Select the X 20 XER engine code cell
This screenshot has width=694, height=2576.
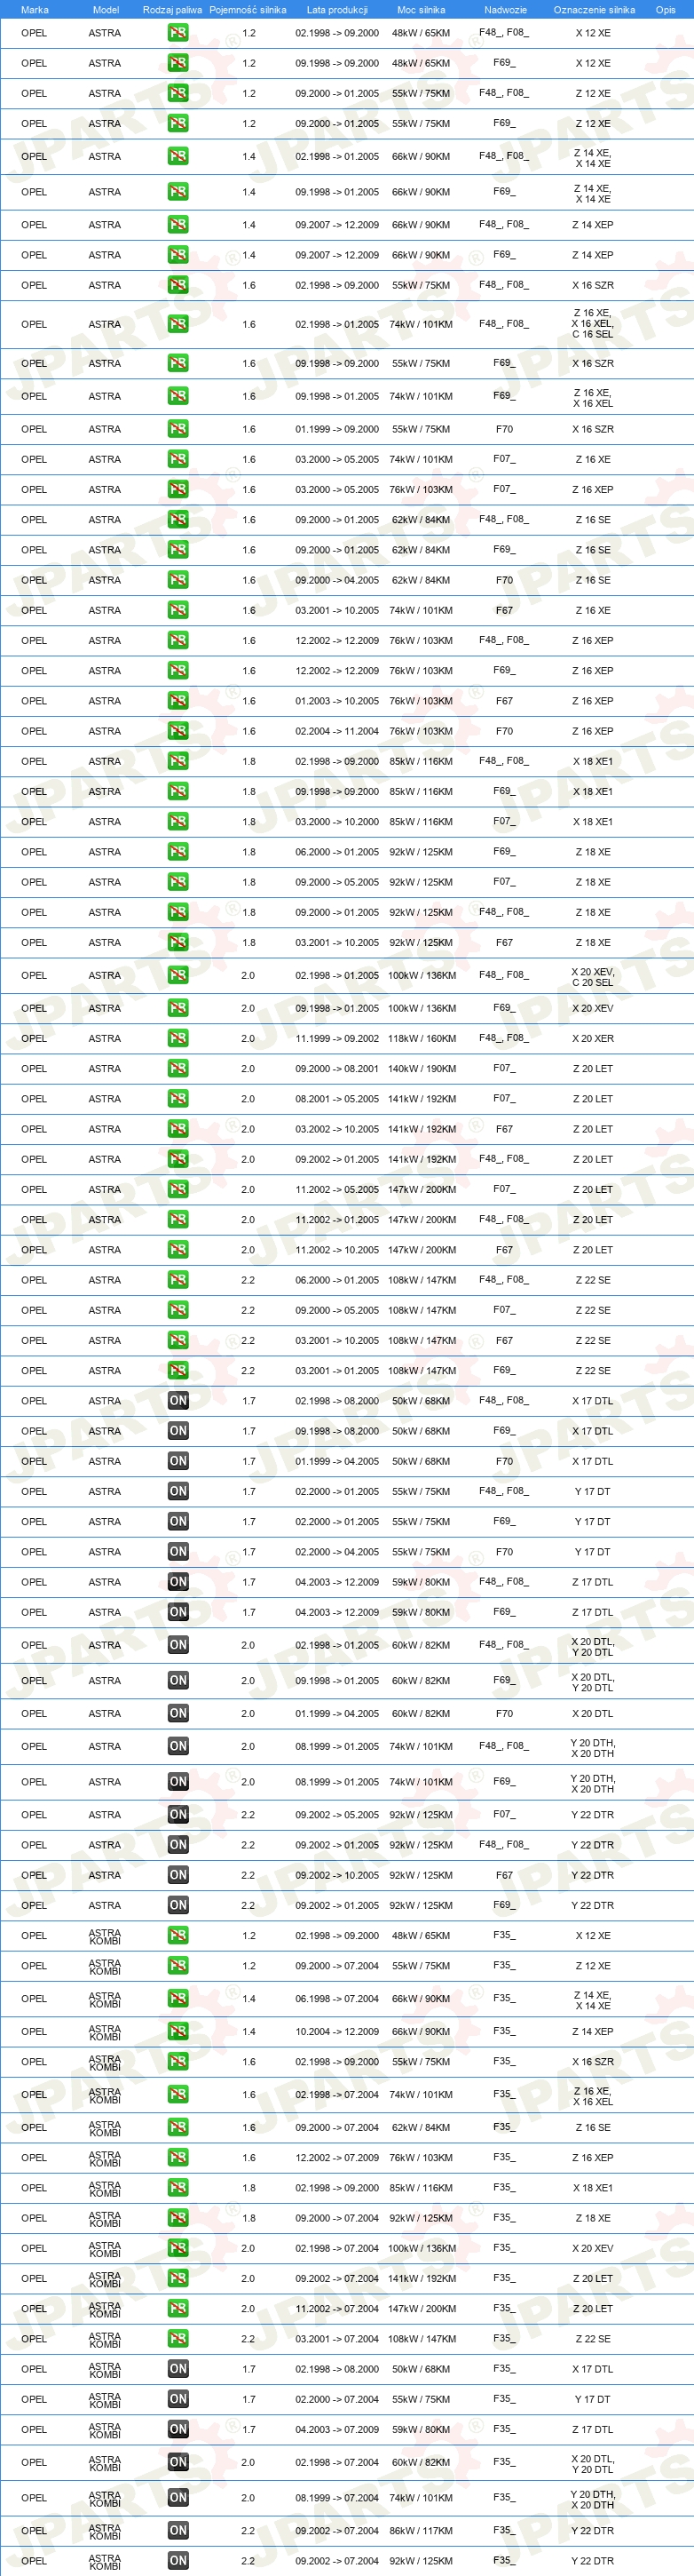coord(593,1038)
